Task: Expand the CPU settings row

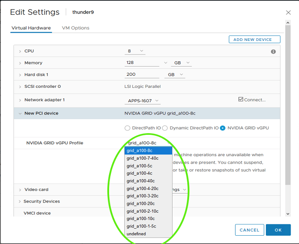Action: click(20, 51)
